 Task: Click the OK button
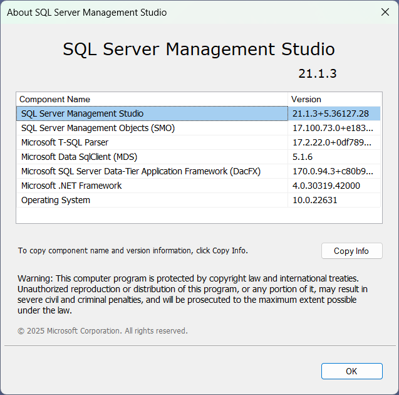[x=351, y=371]
